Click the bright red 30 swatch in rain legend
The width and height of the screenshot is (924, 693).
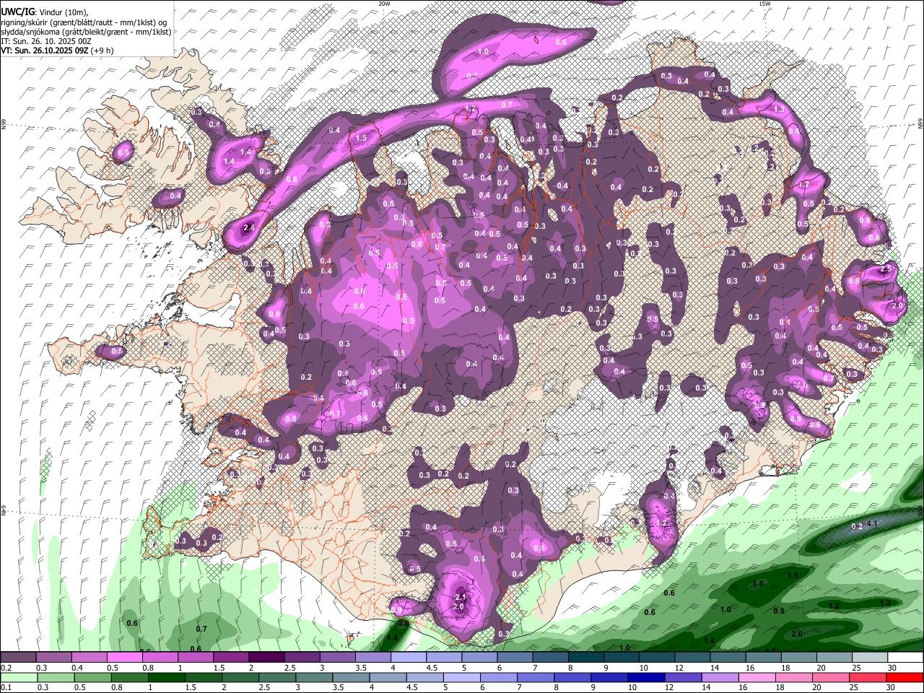[x=905, y=677]
